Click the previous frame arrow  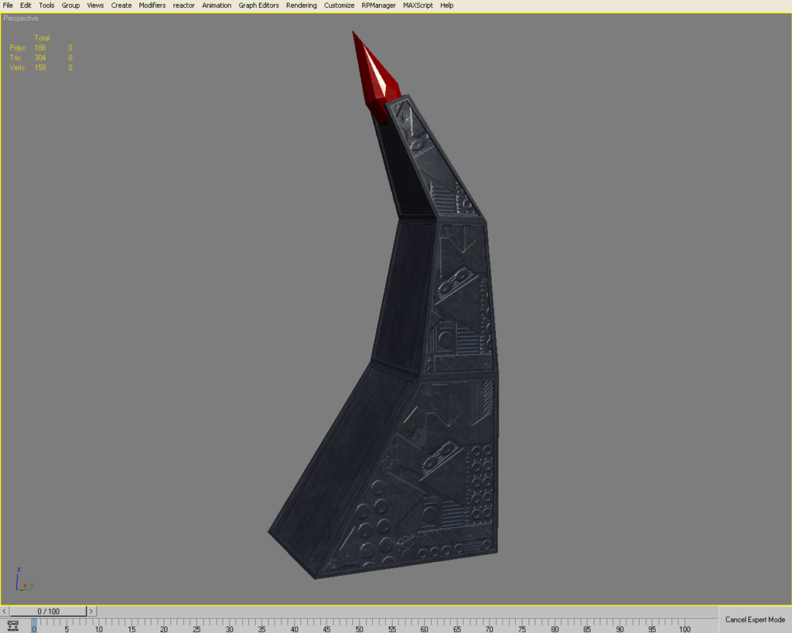tap(5, 611)
